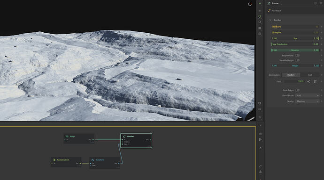Click the arrange nodes icon in graph sidebar
This screenshot has height=180, width=324.
tap(260, 140)
